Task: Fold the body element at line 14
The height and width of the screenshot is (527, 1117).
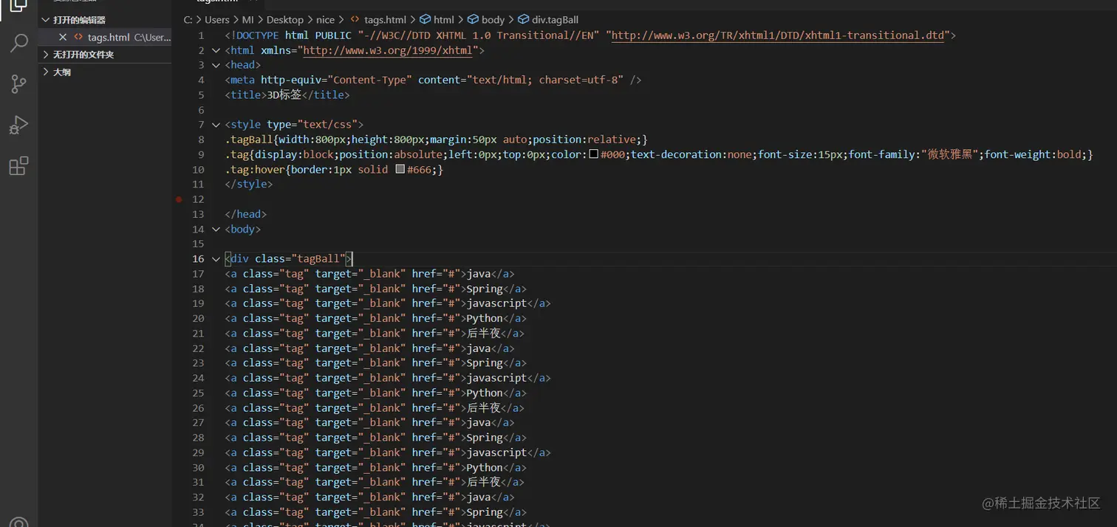Action: (x=216, y=230)
